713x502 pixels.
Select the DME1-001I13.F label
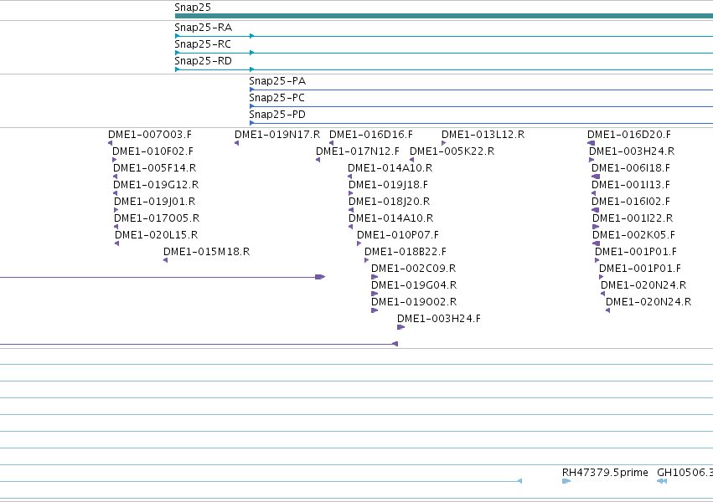(631, 185)
